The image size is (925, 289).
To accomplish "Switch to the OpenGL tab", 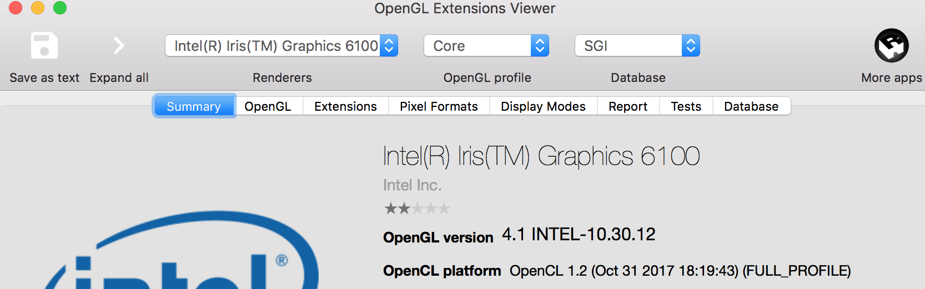I will [x=268, y=106].
